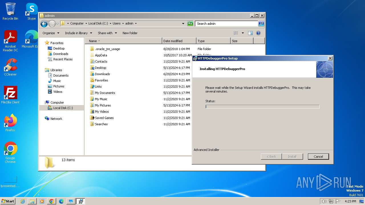Click the volume speaker tray icon
Viewport: 365px width, 205px height.
click(x=324, y=201)
